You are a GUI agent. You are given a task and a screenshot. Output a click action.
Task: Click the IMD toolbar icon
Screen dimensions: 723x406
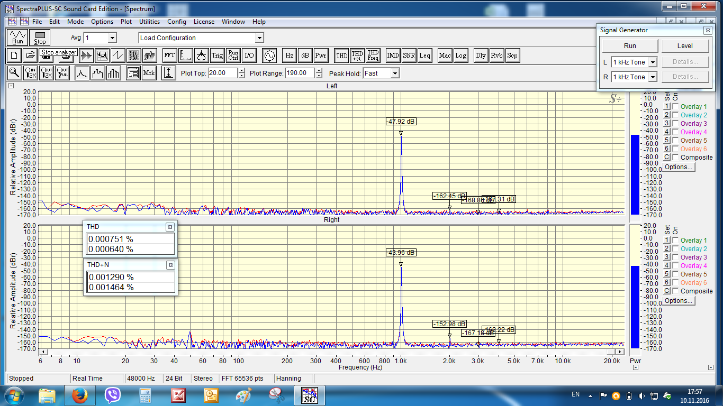393,55
